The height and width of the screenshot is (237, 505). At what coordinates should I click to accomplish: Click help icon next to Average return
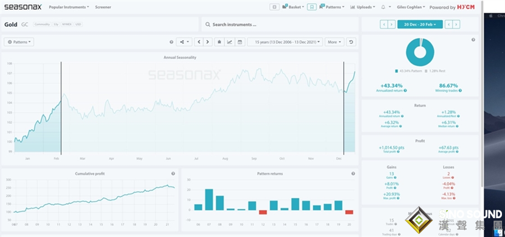(401, 126)
